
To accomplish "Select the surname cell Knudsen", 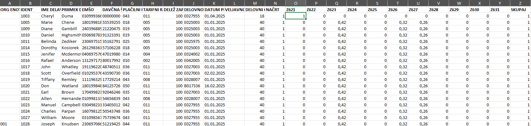I will tap(71, 124).
